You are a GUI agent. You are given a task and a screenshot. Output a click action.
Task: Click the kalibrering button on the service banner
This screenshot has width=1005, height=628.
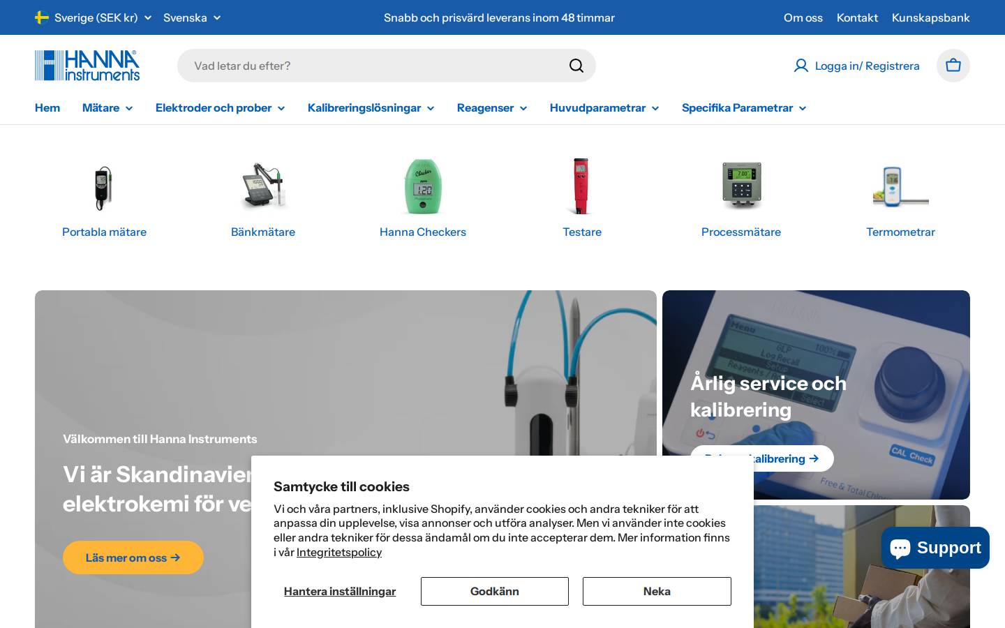[762, 458]
